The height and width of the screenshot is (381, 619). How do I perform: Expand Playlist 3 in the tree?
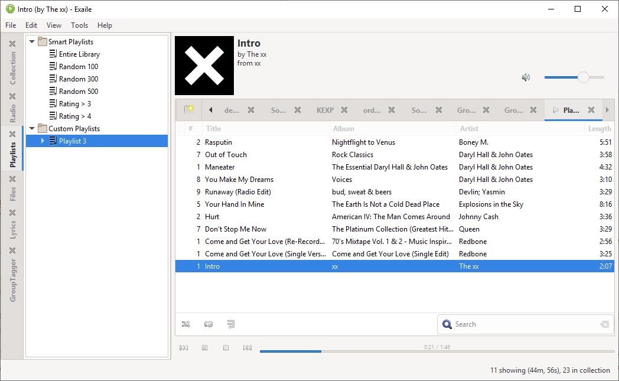pyautogui.click(x=43, y=141)
